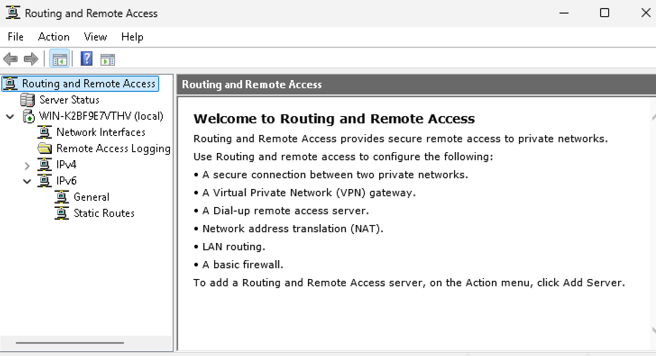This screenshot has width=656, height=356.
Task: Select the Routing and Remote Access root node
Action: (88, 84)
